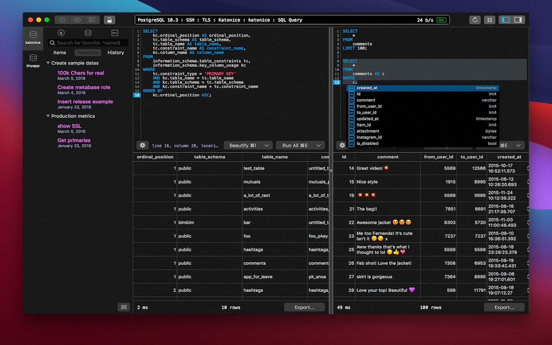The height and width of the screenshot is (345, 552).
Task: Open the four-squares grid view icon
Action: tap(490, 20)
